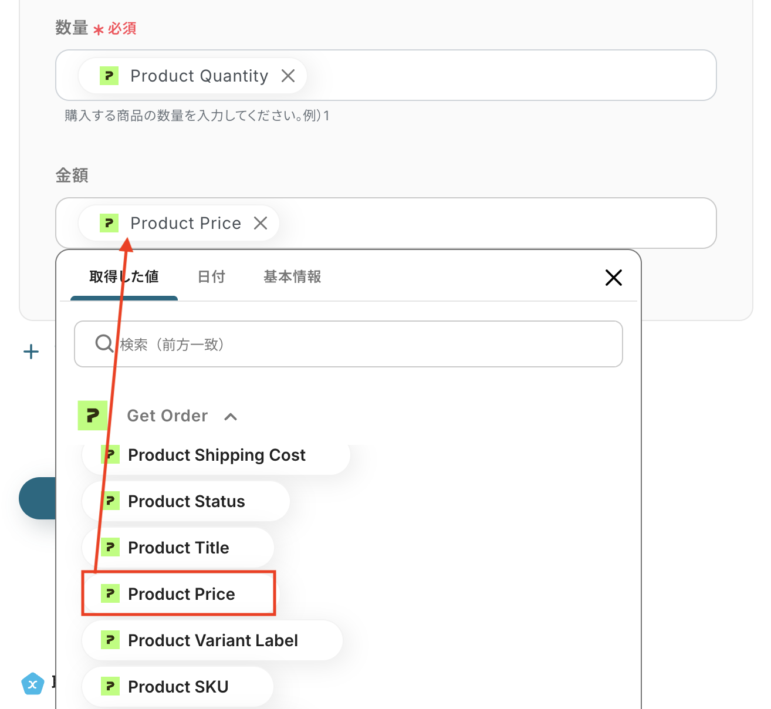Insert Product Title value
Viewport: 771px width, 709px height.
(178, 548)
